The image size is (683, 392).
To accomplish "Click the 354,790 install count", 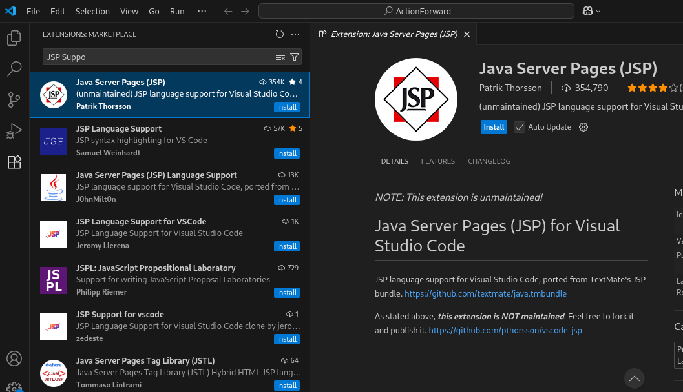I will click(585, 88).
